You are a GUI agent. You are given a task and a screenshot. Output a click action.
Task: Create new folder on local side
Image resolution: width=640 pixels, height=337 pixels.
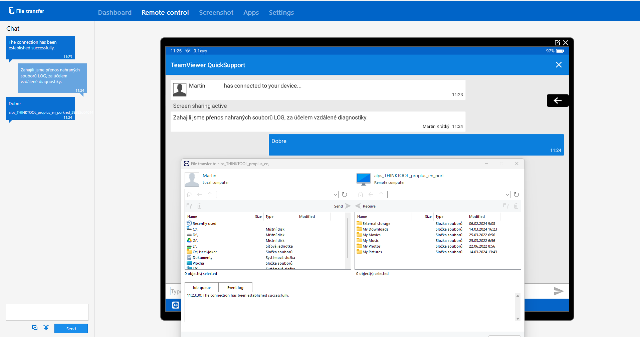coord(189,206)
